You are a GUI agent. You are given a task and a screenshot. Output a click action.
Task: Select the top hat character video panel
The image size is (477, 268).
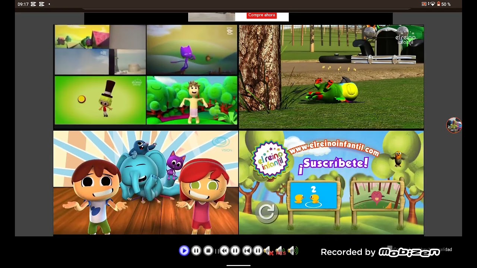click(100, 100)
